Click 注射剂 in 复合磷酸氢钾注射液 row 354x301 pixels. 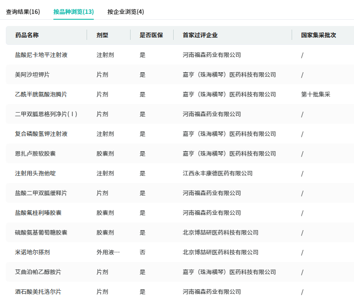point(105,134)
